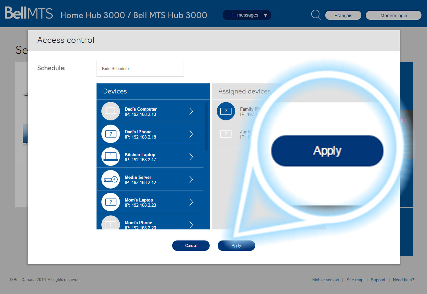
Task: Click the Assigned devices header
Action: coord(244,92)
